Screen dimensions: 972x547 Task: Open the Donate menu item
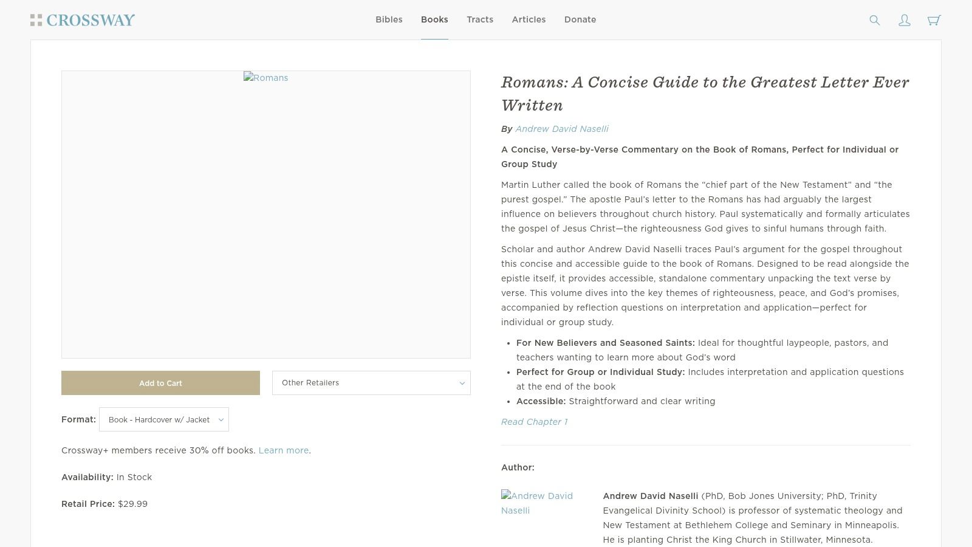580,19
